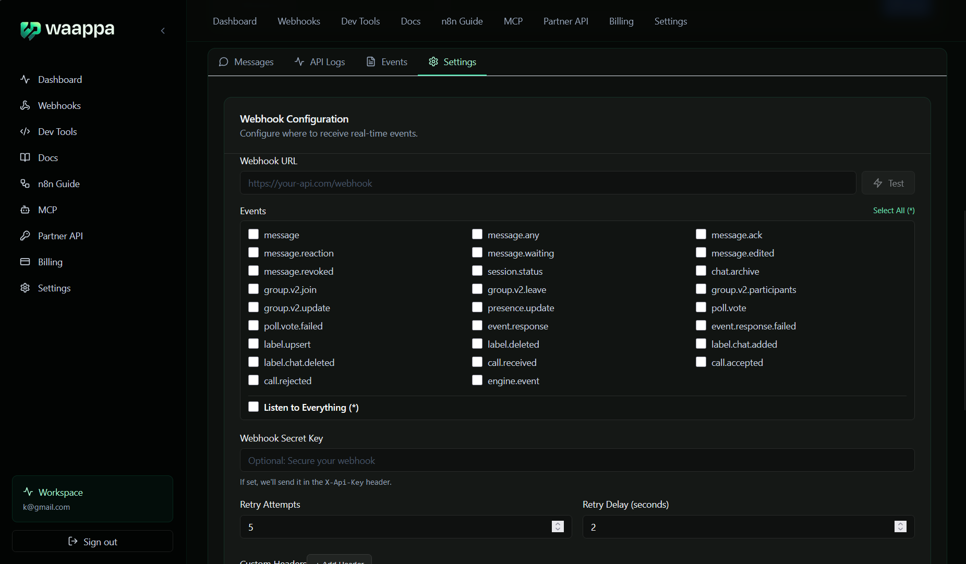Toggle the Listen to Everything (*) checkbox
966x564 pixels.
tap(253, 407)
